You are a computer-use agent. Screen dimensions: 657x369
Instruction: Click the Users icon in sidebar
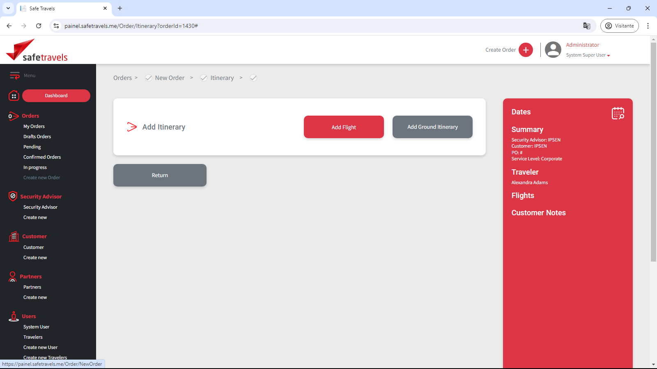tap(14, 316)
